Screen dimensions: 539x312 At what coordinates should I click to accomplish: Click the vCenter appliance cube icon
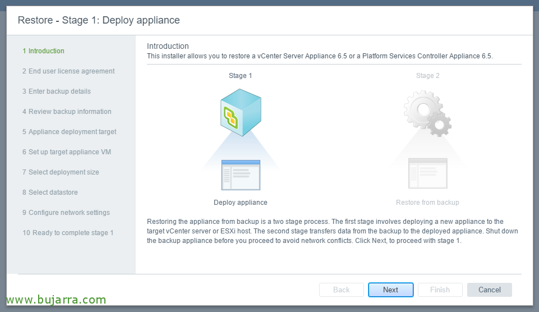(x=241, y=112)
